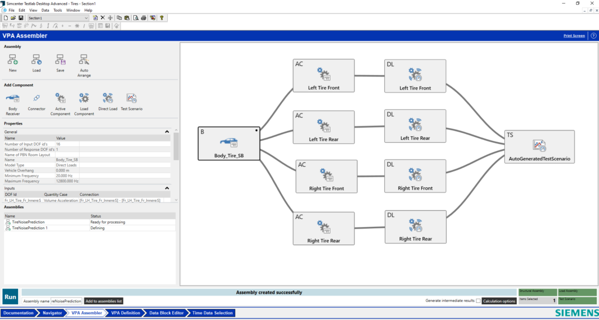Click the Print Screen link
The image size is (599, 320).
tap(574, 36)
